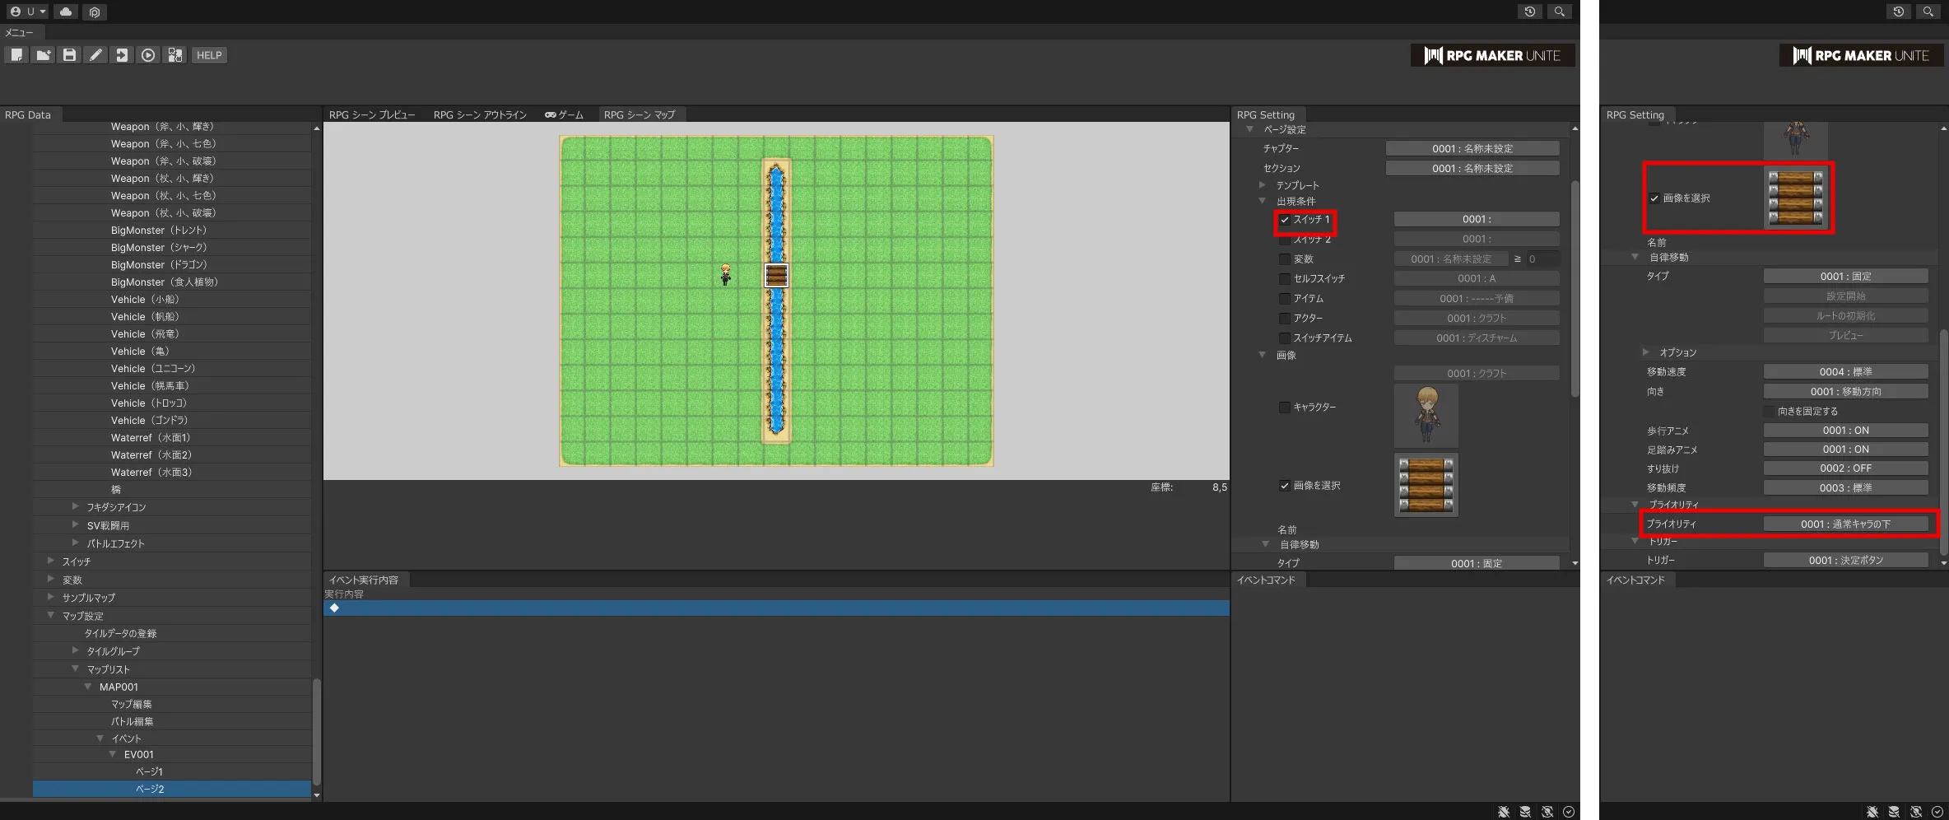The width and height of the screenshot is (1949, 820).
Task: Expand the テンプレート section
Action: [1263, 185]
